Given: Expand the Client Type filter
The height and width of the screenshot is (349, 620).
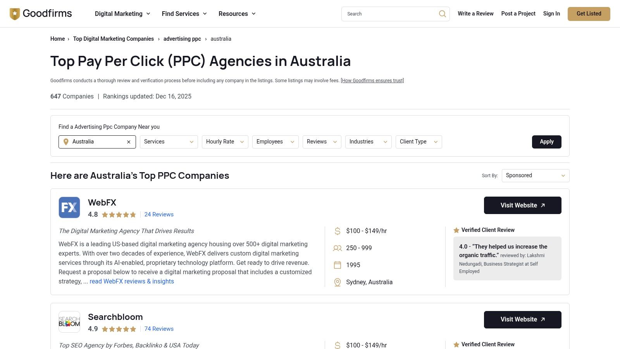Looking at the screenshot, I should pos(418,142).
